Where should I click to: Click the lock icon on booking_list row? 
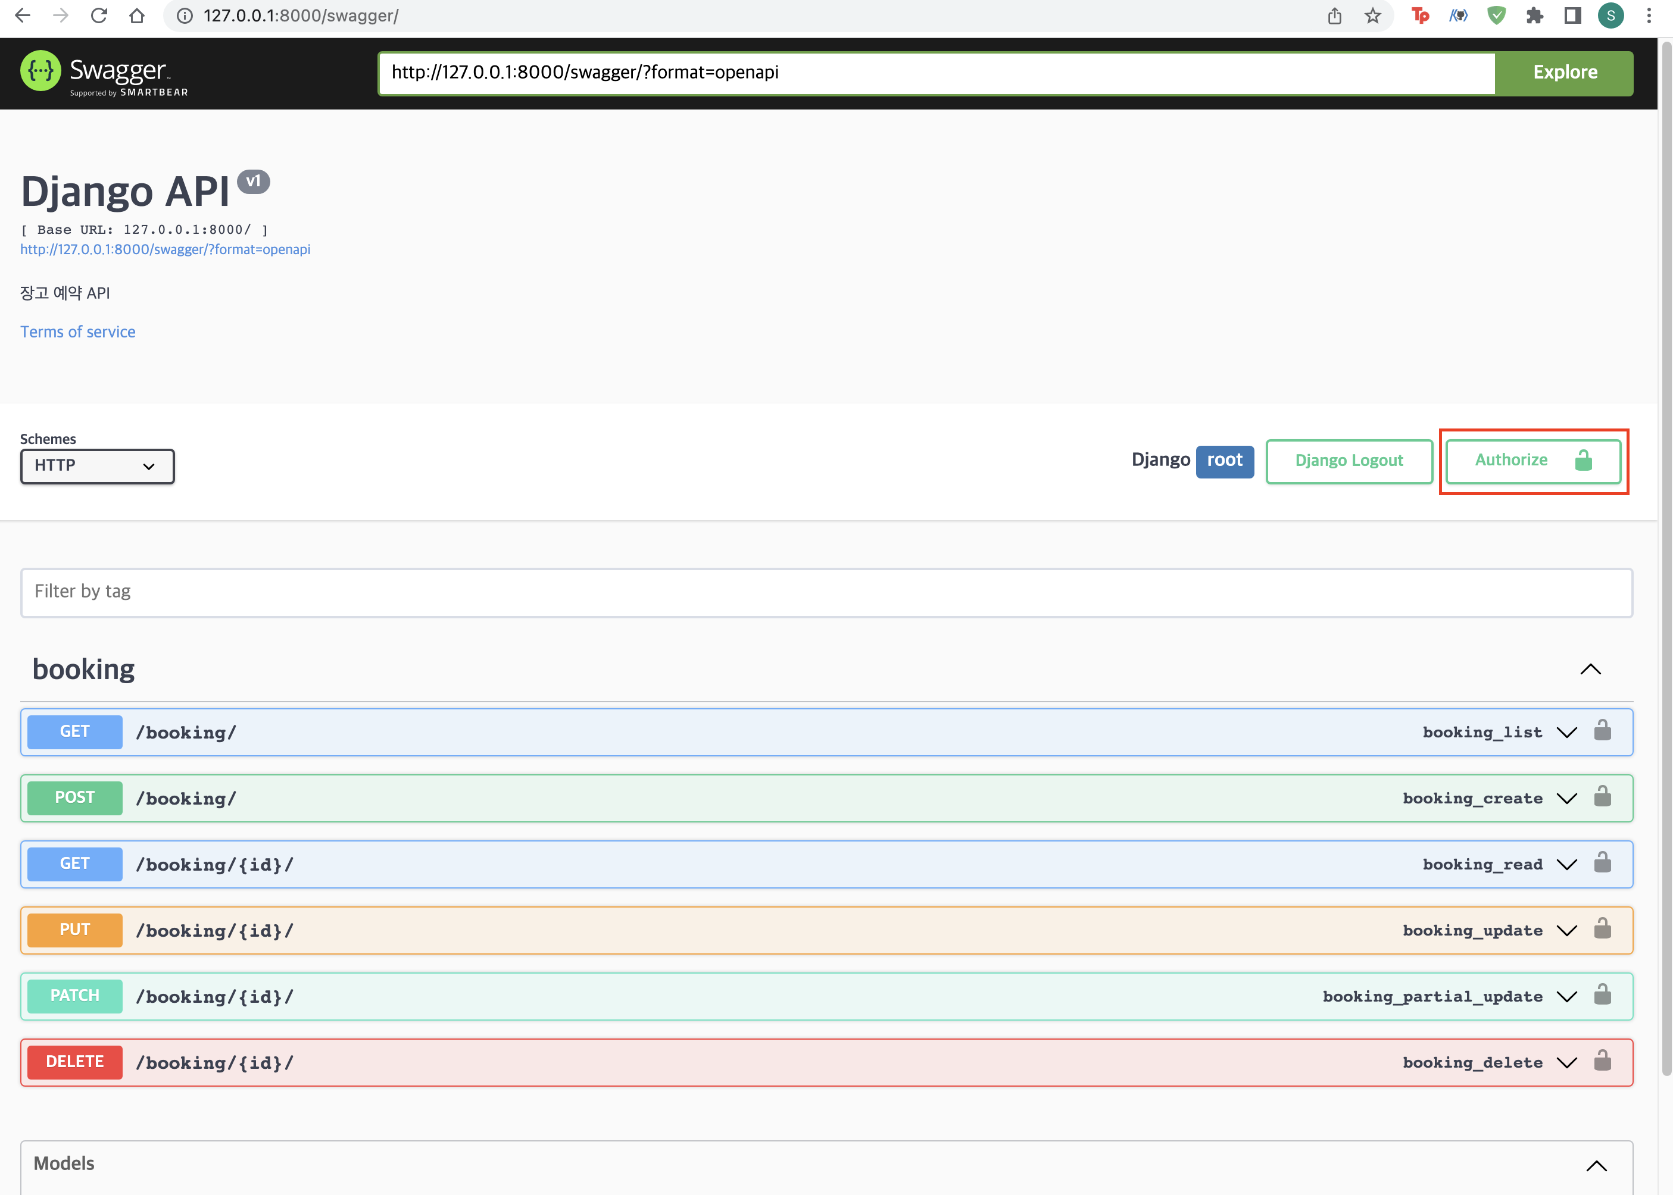[x=1602, y=731]
